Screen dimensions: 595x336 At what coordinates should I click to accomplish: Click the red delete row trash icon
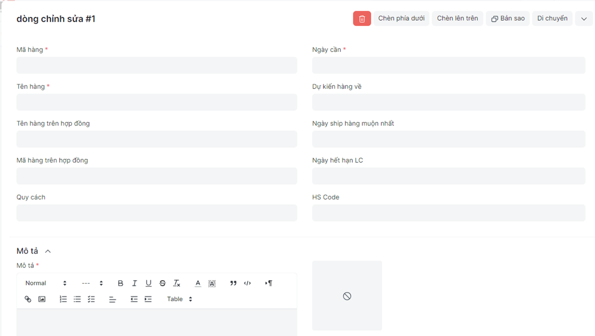click(362, 18)
